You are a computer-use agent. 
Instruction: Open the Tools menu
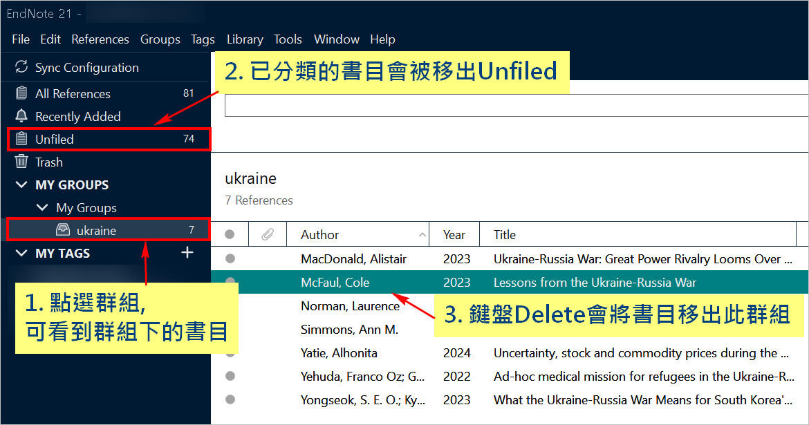pyautogui.click(x=288, y=39)
